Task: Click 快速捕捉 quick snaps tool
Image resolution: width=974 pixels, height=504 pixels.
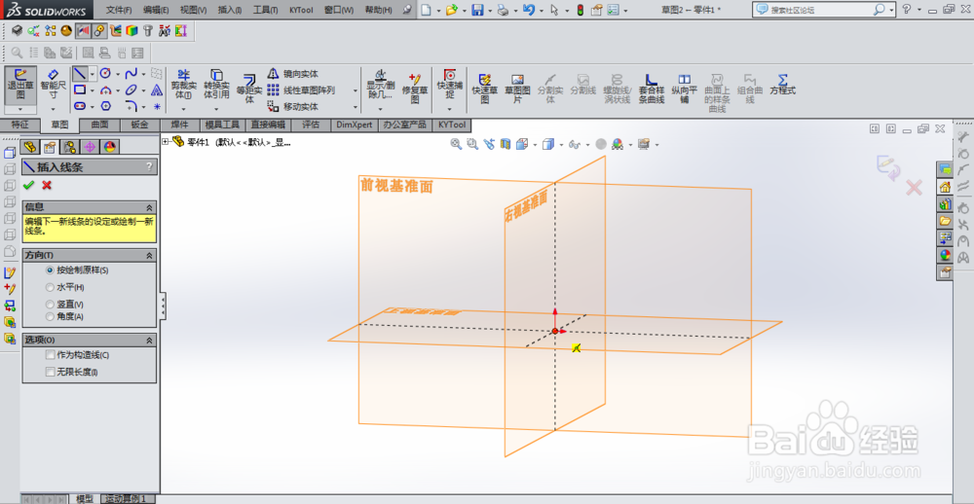Action: click(x=450, y=83)
